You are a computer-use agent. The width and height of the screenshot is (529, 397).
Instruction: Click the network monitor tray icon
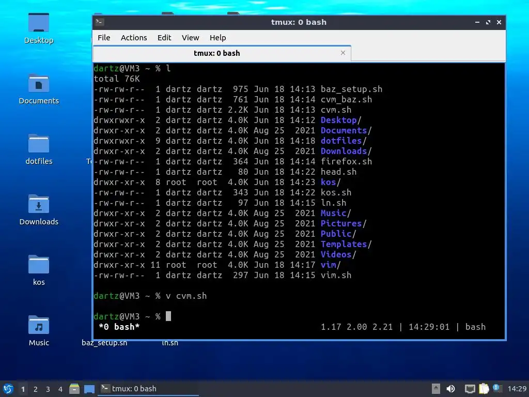(470, 389)
